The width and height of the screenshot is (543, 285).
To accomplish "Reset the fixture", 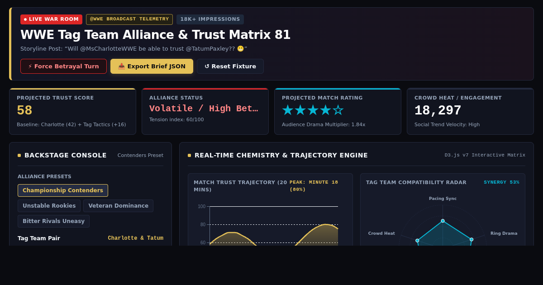I will tap(230, 66).
